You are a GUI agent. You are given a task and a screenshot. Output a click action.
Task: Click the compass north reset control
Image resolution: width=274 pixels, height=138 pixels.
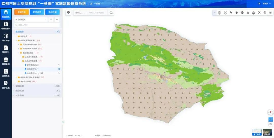pyautogui.click(x=271, y=112)
